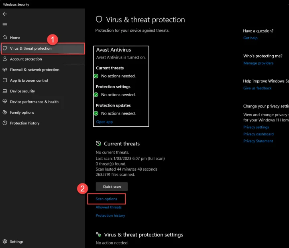
Task: Click 'Who's protecting me?' heading
Action: (263, 56)
